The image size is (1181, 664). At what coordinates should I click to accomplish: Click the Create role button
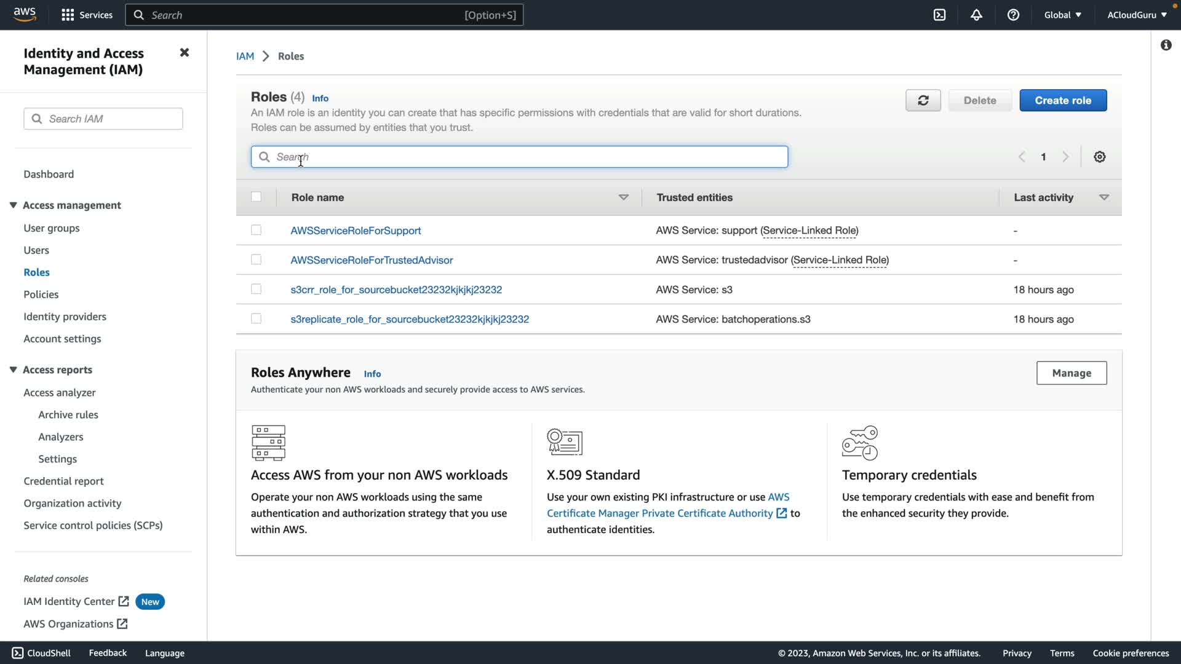click(1062, 100)
